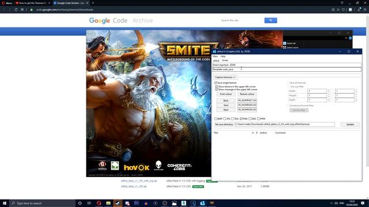
Task: Open the VK_NUMPAD9 key dropdown
Action: 247,110
